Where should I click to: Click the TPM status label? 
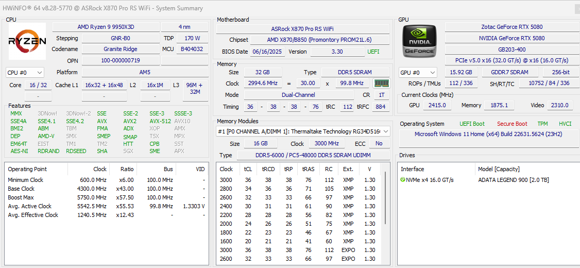(543, 124)
